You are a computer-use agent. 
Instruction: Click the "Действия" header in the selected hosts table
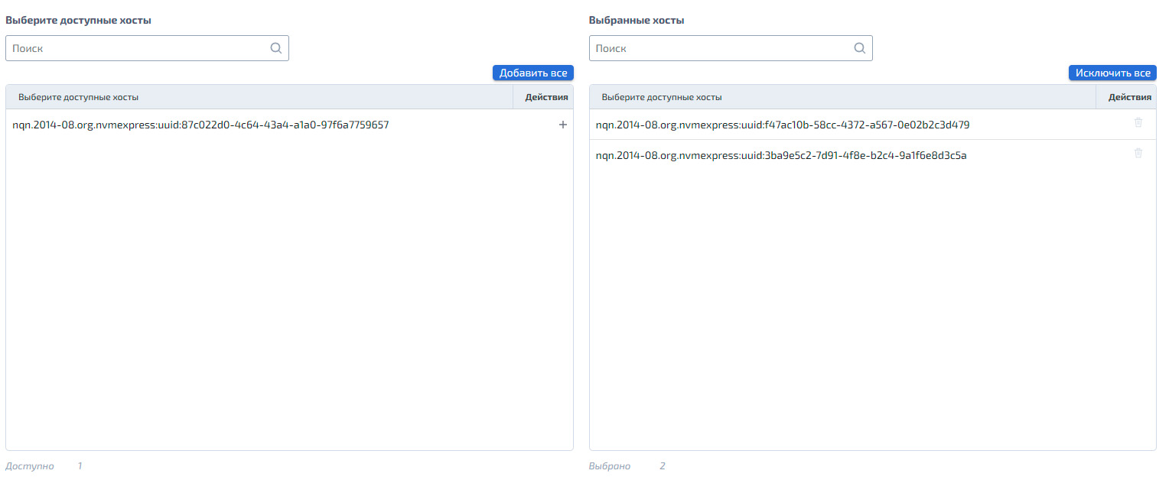coord(1129,97)
